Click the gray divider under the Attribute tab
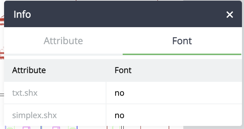The image size is (244, 129). click(x=63, y=54)
